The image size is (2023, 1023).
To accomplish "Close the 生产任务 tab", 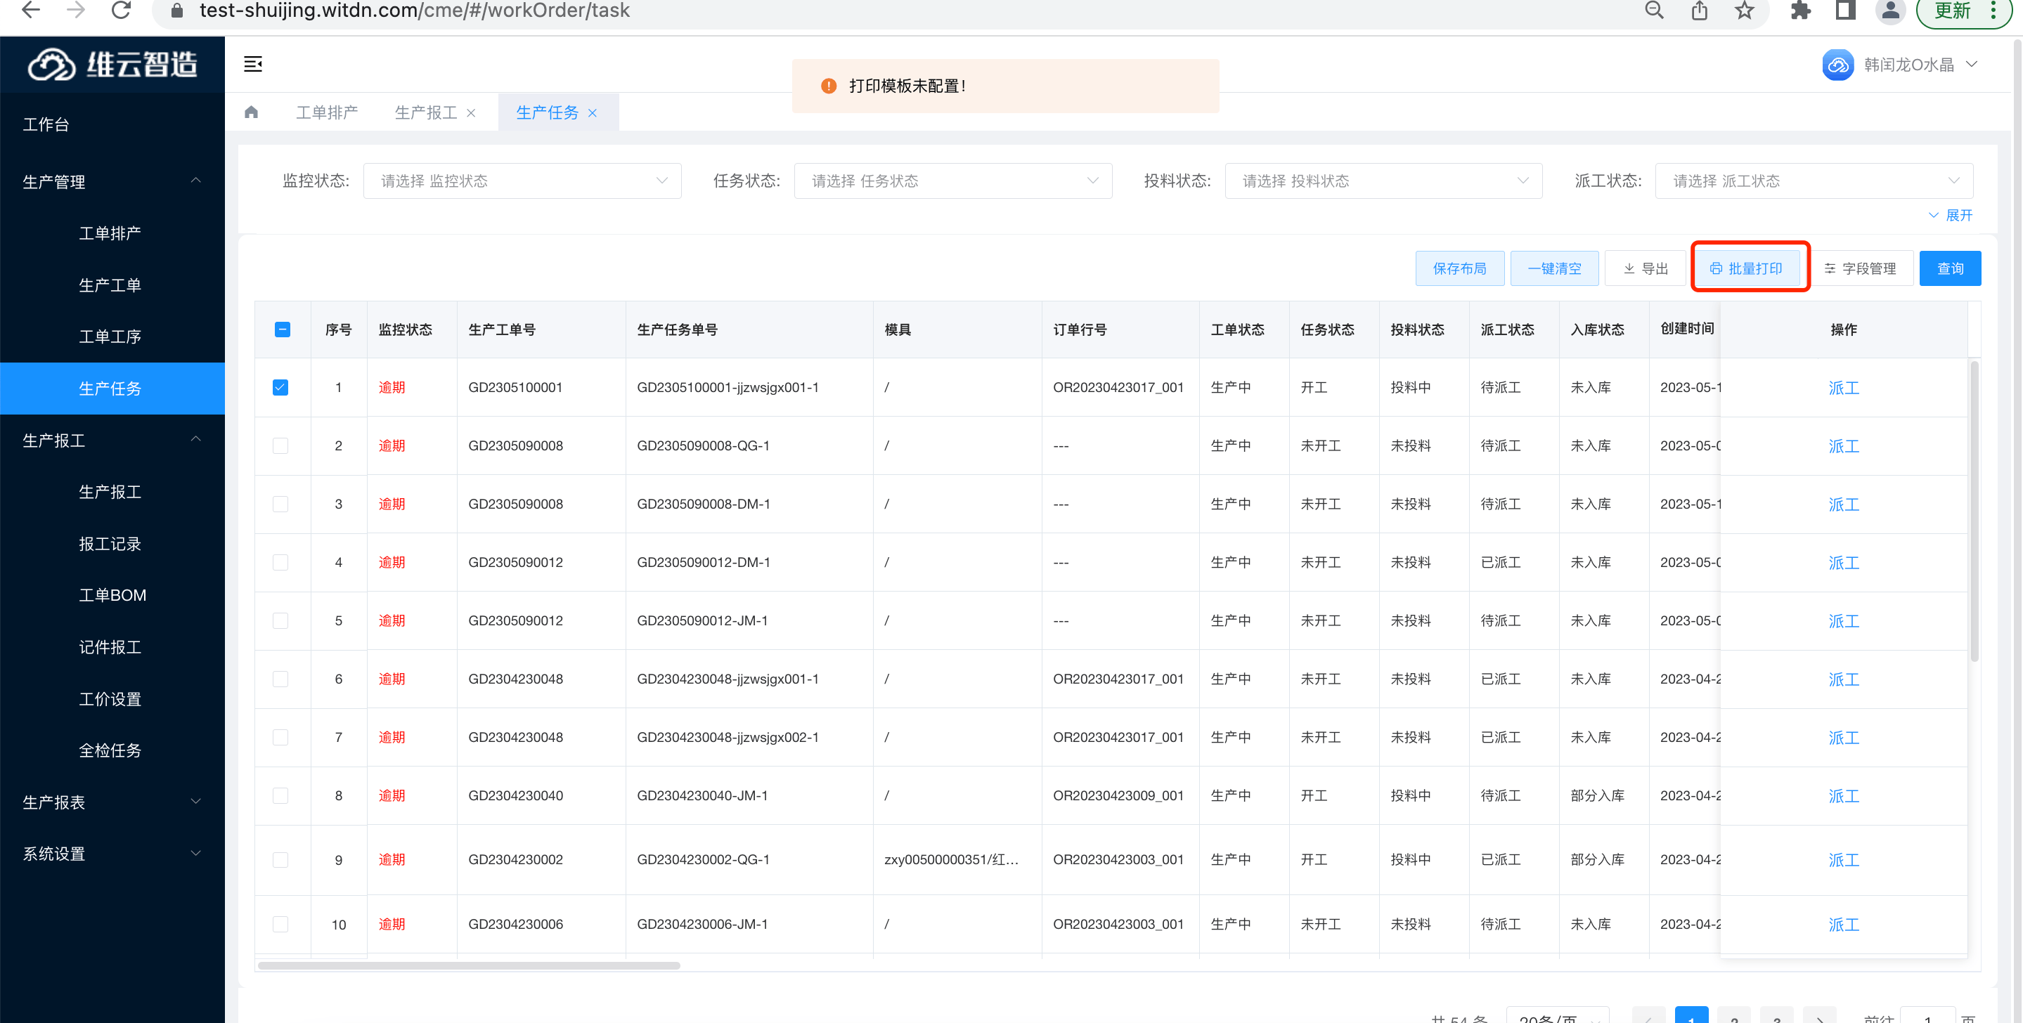I will [x=593, y=113].
